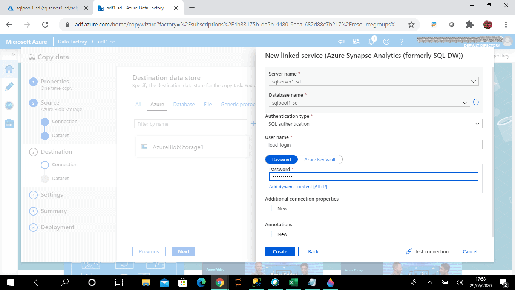Select the AzureBlobStorage1 data store card
Screen dimensions: 515x290
[x=192, y=147]
